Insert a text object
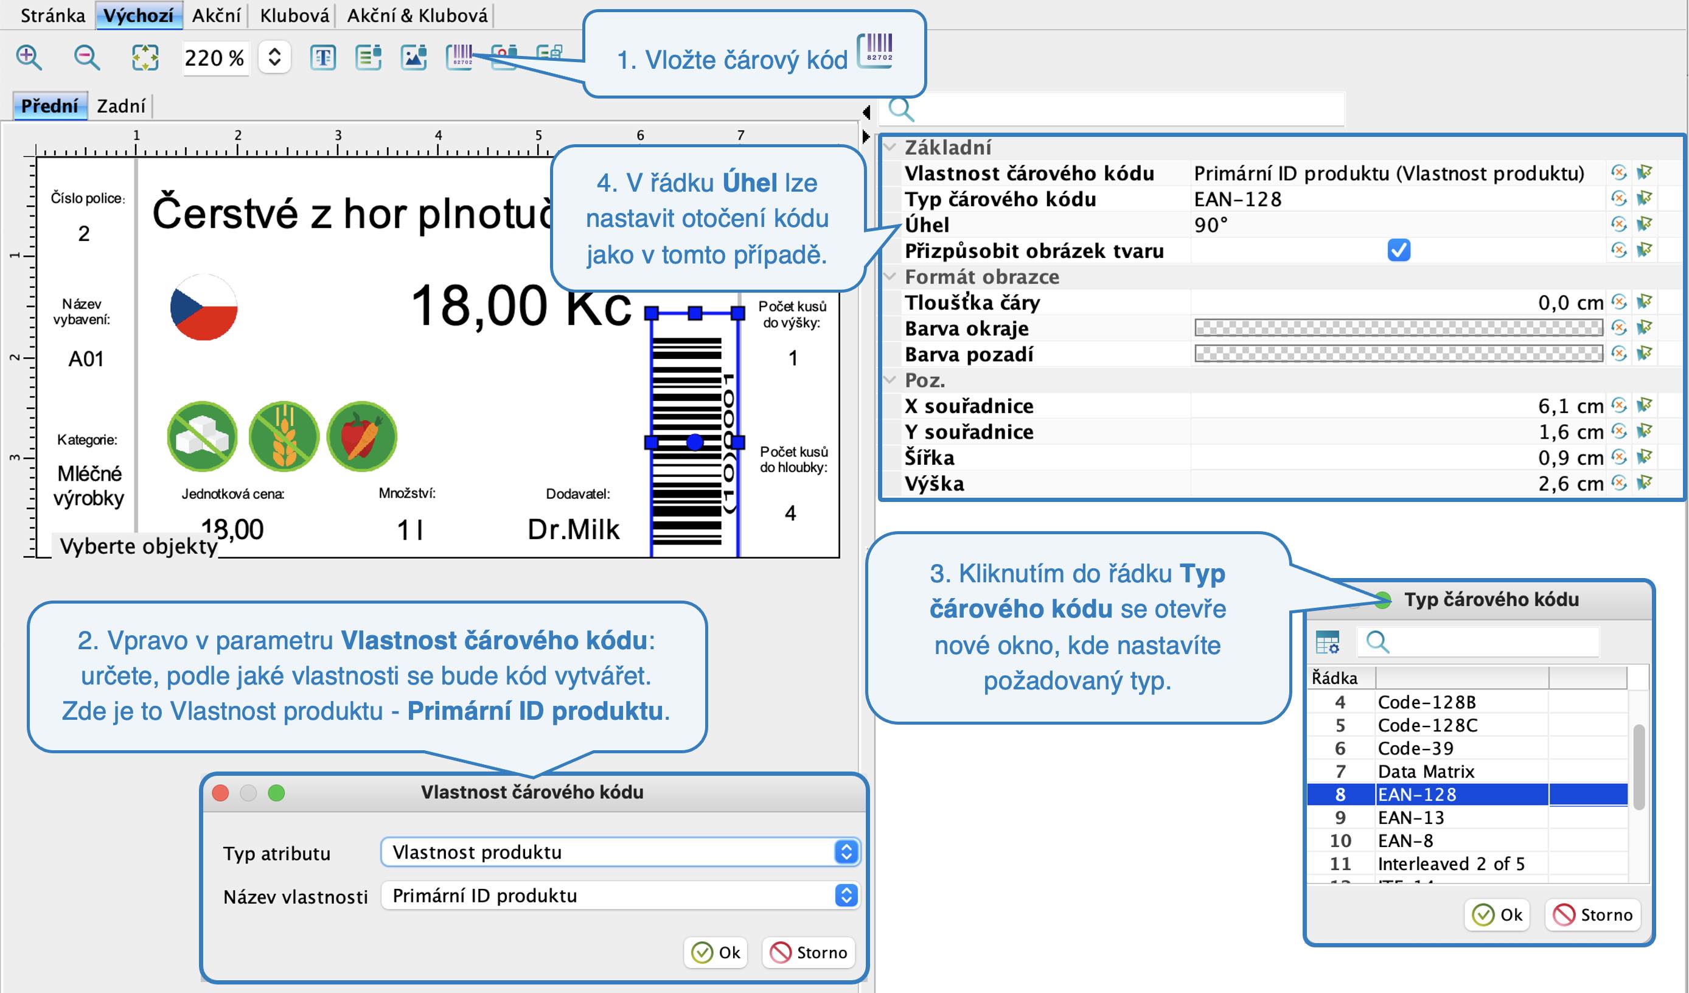Image resolution: width=1689 pixels, height=993 pixels. (323, 58)
